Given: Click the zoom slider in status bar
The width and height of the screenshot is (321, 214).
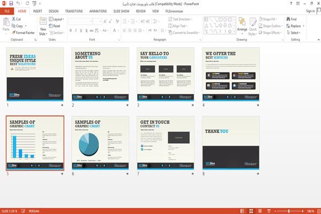Looking at the screenshot, I should [x=289, y=211].
